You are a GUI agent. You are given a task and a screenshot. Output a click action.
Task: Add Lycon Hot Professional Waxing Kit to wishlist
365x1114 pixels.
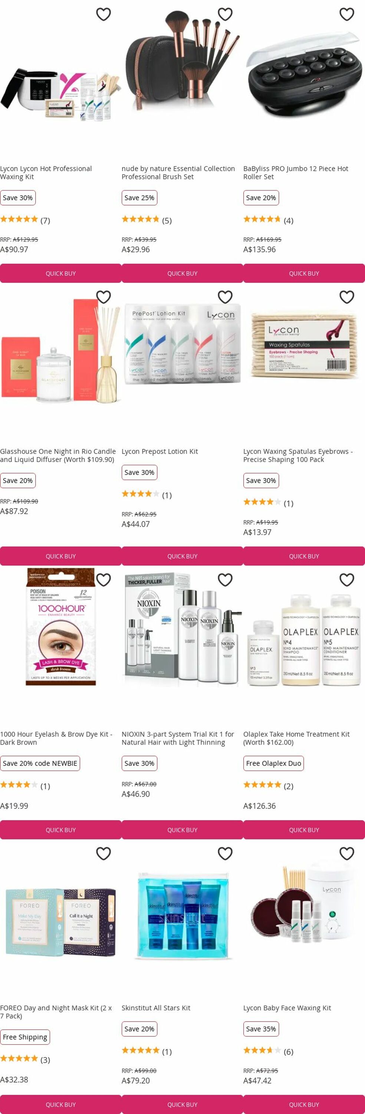tap(103, 14)
